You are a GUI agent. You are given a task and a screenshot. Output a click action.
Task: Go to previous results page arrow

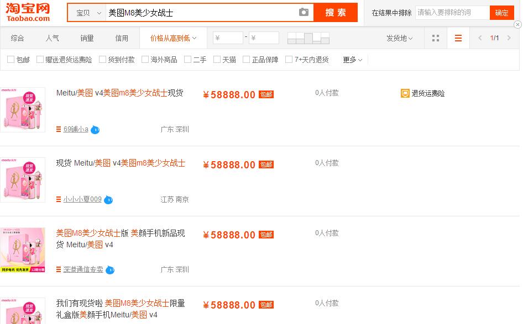click(x=480, y=38)
